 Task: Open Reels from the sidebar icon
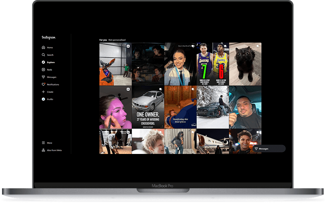click(x=44, y=70)
